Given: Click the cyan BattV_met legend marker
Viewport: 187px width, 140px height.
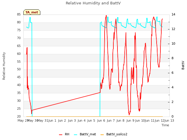Looking at the screenshot, I should coord(75,135).
